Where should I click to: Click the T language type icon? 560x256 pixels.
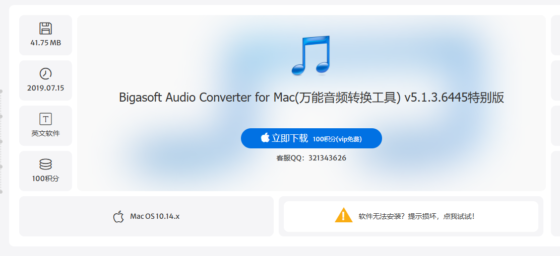point(46,119)
